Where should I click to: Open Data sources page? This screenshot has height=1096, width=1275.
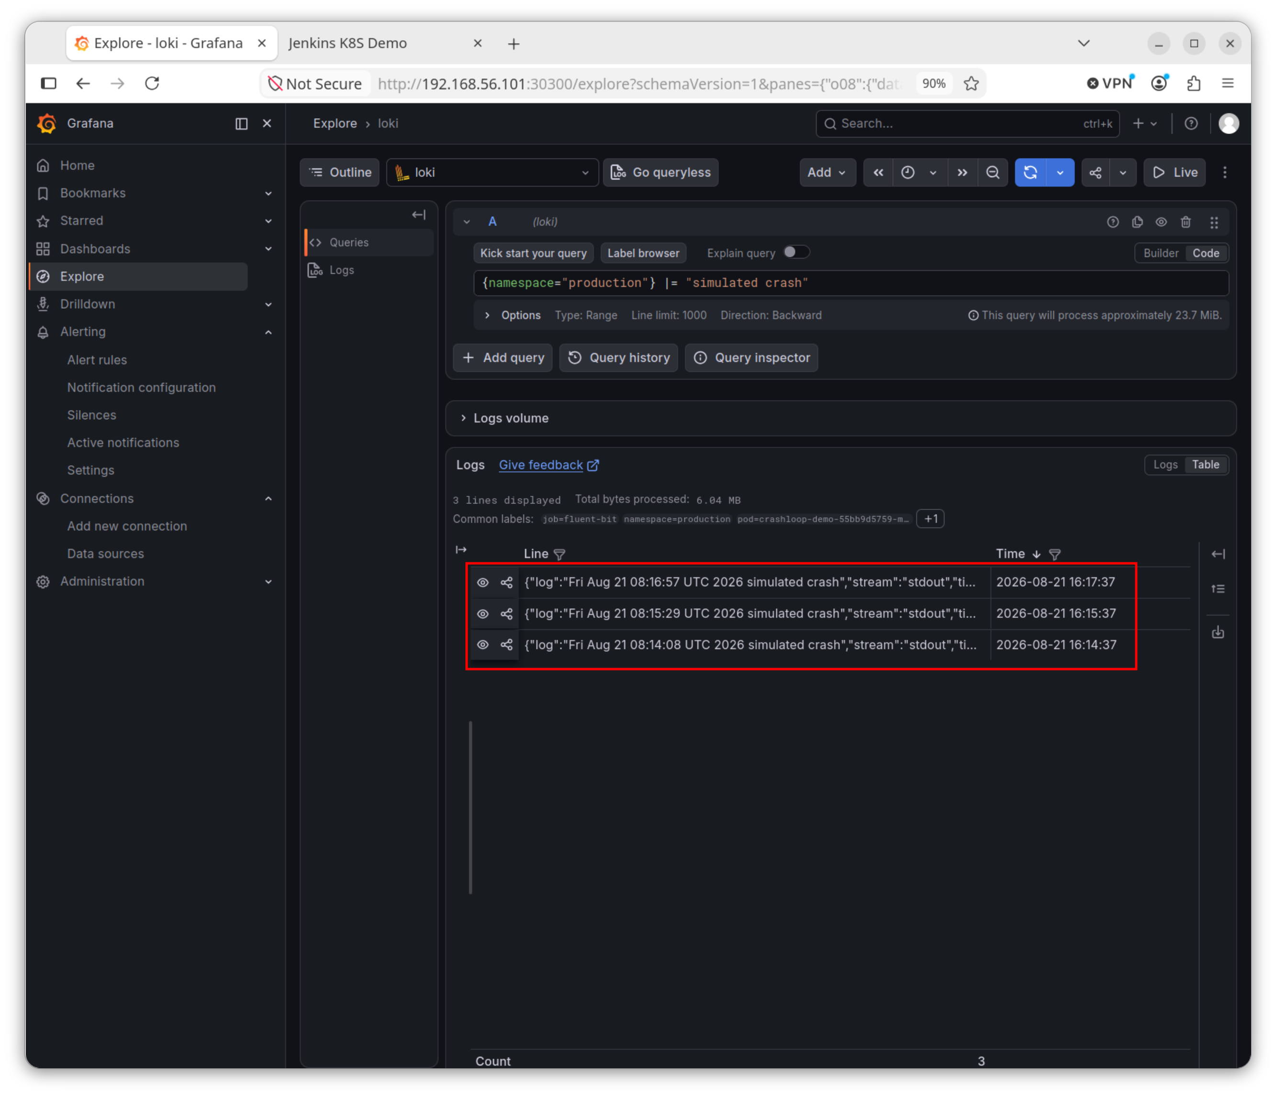pyautogui.click(x=106, y=554)
